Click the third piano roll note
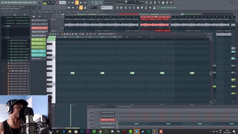Image resolution: width=238 pixels, height=134 pixels. point(132,73)
